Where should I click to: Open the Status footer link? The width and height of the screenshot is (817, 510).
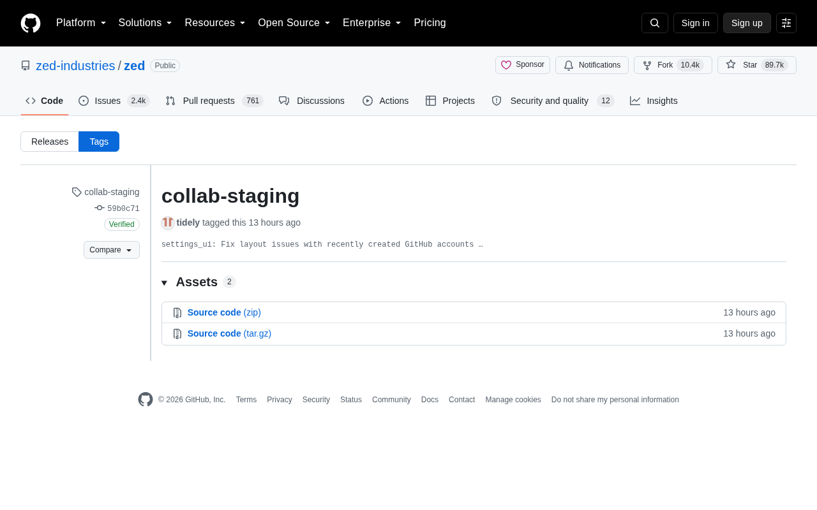tap(351, 400)
